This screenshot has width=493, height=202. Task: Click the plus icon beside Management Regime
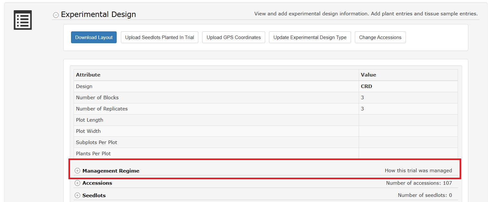(x=77, y=171)
